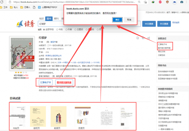Screen dimensions: 189x131
Task: Click the favorite star icon beside book title
Action: click(x=143, y=38)
